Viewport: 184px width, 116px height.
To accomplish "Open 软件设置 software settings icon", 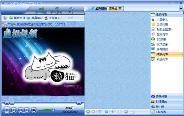I will [x=41, y=10].
